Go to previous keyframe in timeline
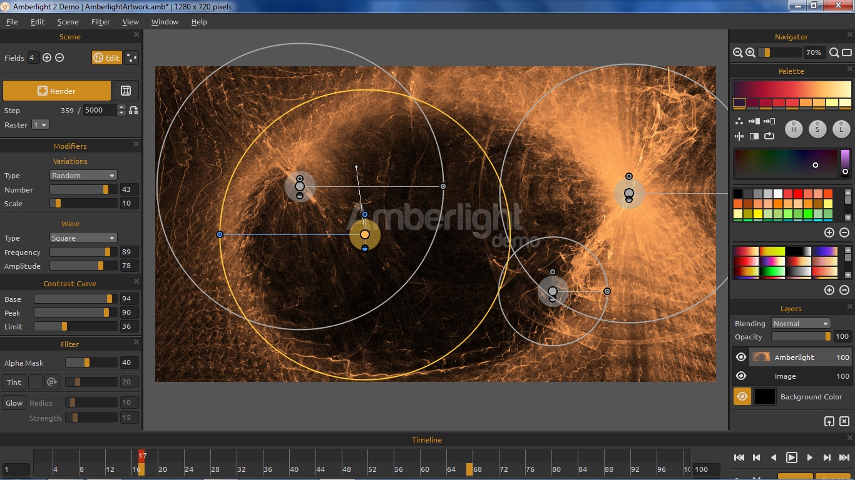 [x=756, y=457]
